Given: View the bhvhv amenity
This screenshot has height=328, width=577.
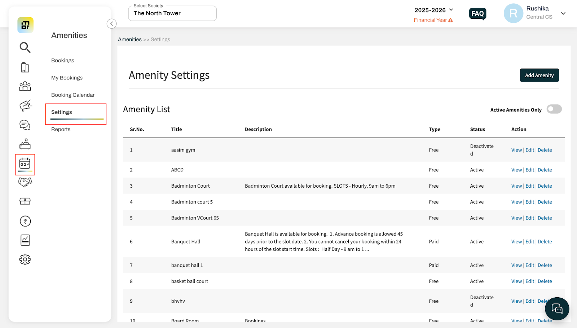Looking at the screenshot, I should [516, 301].
